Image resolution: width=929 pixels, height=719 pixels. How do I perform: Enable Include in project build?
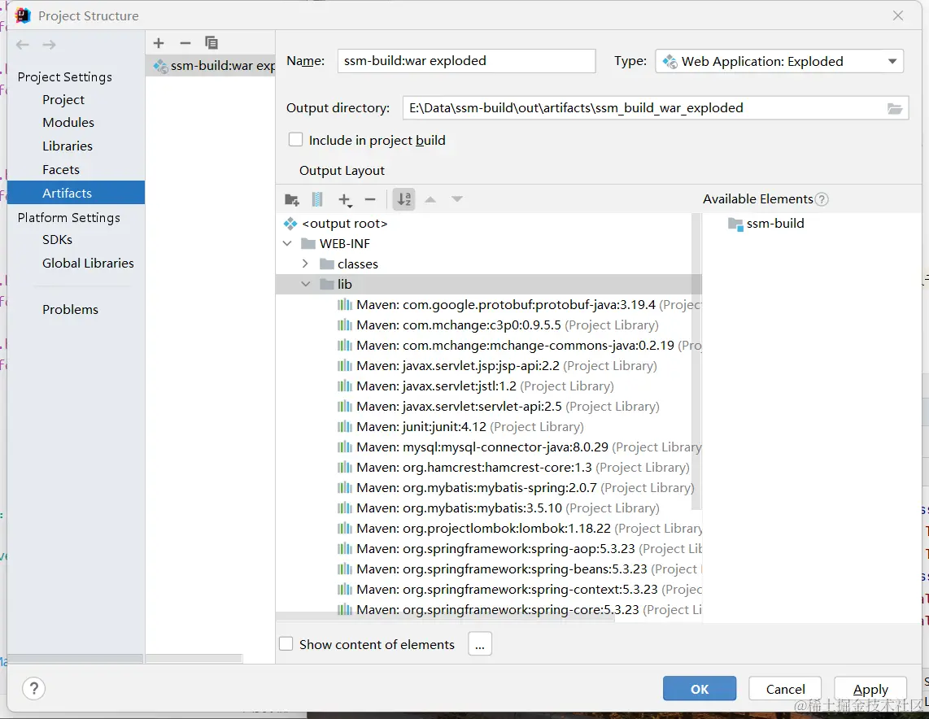pyautogui.click(x=295, y=140)
